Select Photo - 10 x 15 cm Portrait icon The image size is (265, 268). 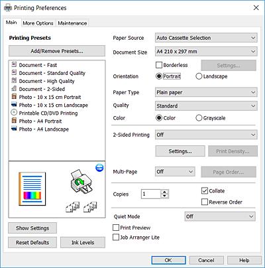[x=14, y=96]
